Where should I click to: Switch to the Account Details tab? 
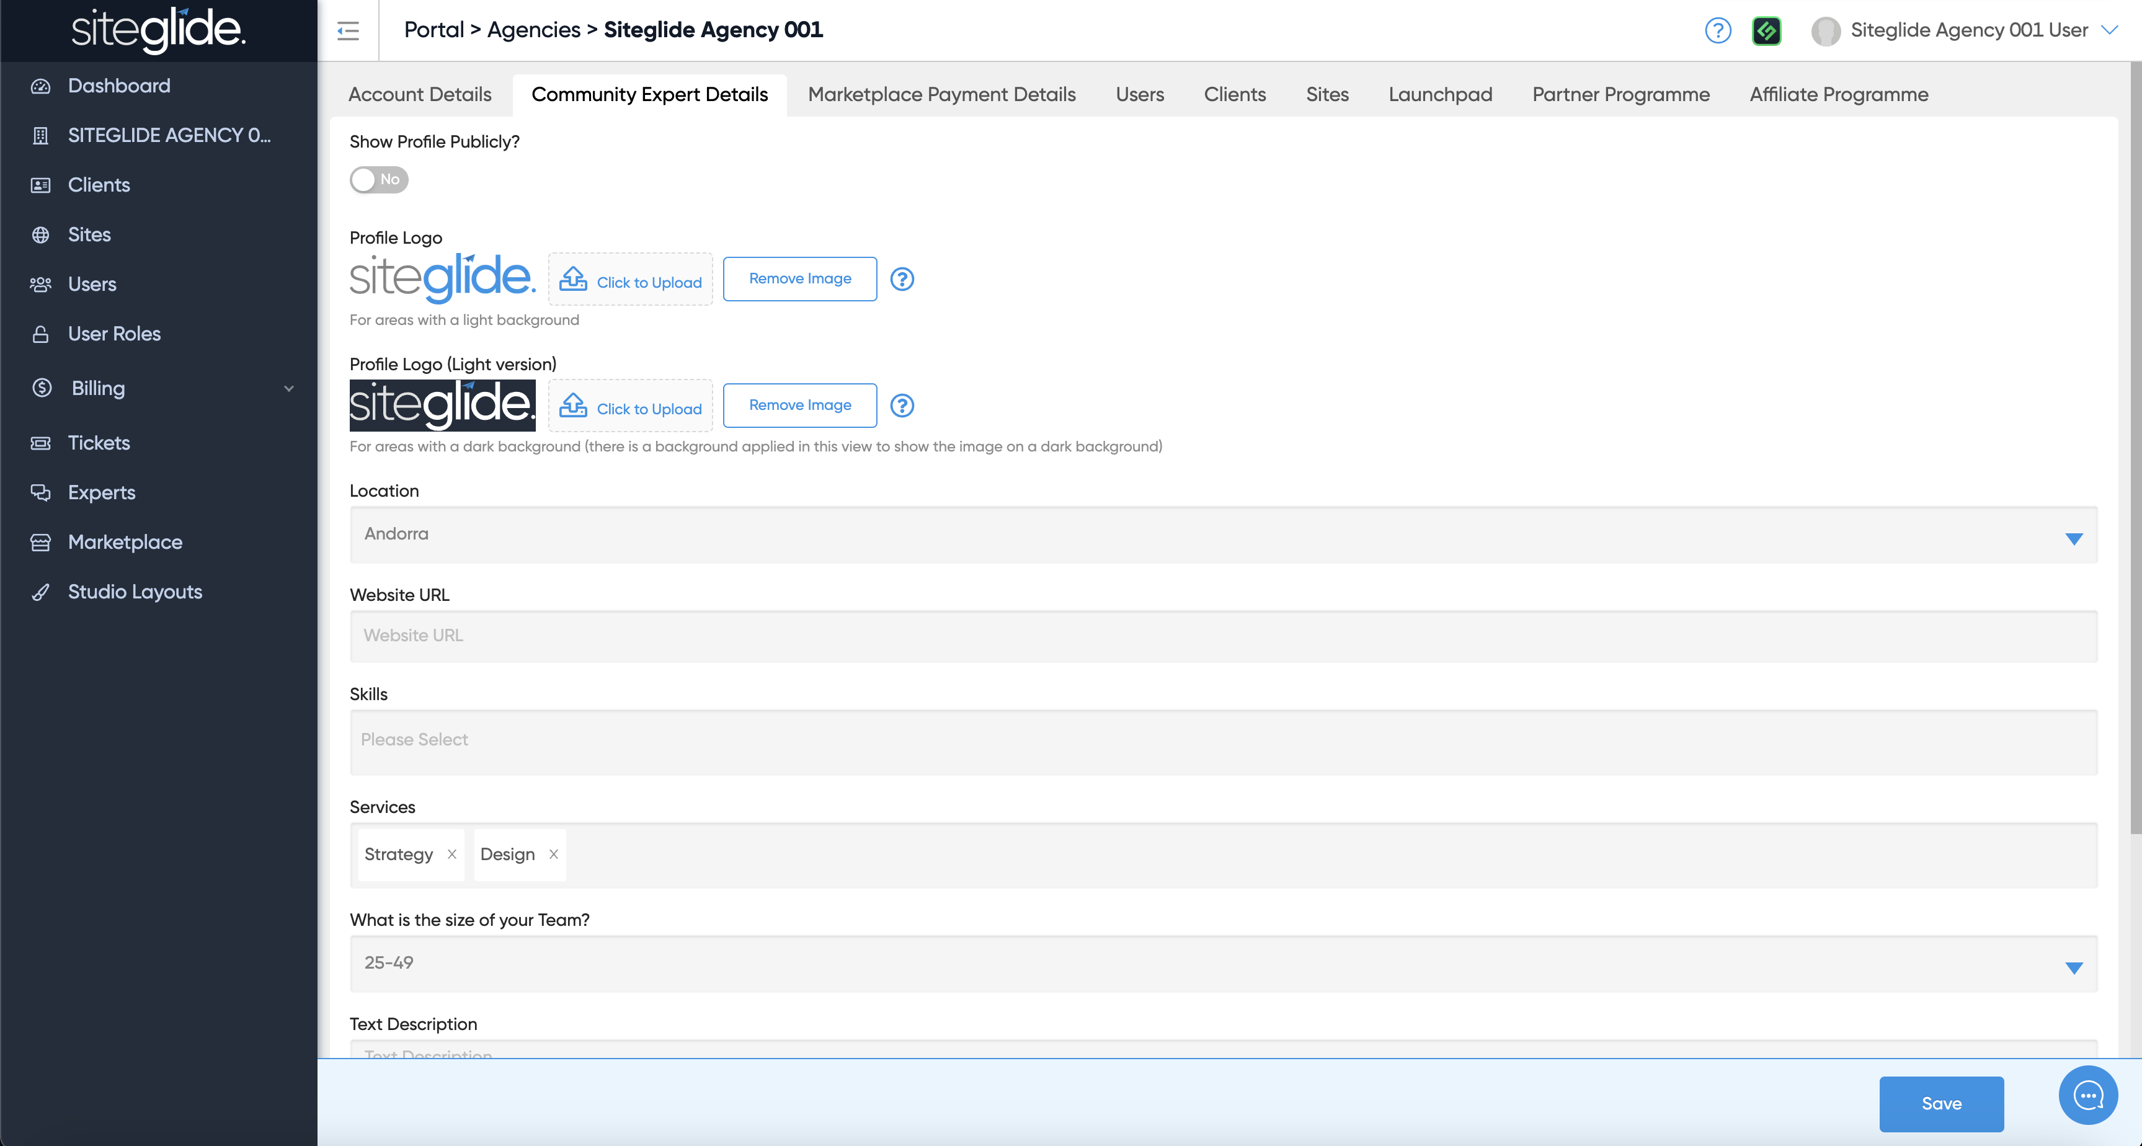click(x=420, y=95)
